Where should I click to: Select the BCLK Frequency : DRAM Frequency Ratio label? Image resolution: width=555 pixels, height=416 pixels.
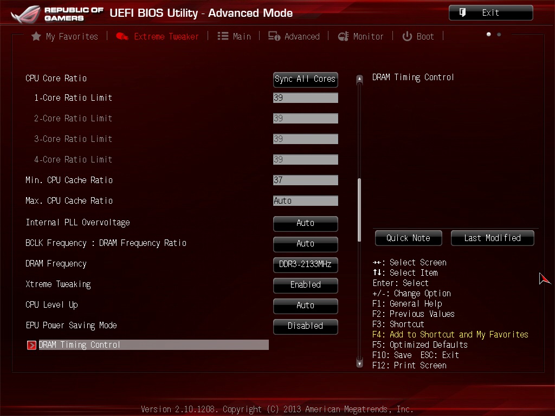pyautogui.click(x=106, y=243)
